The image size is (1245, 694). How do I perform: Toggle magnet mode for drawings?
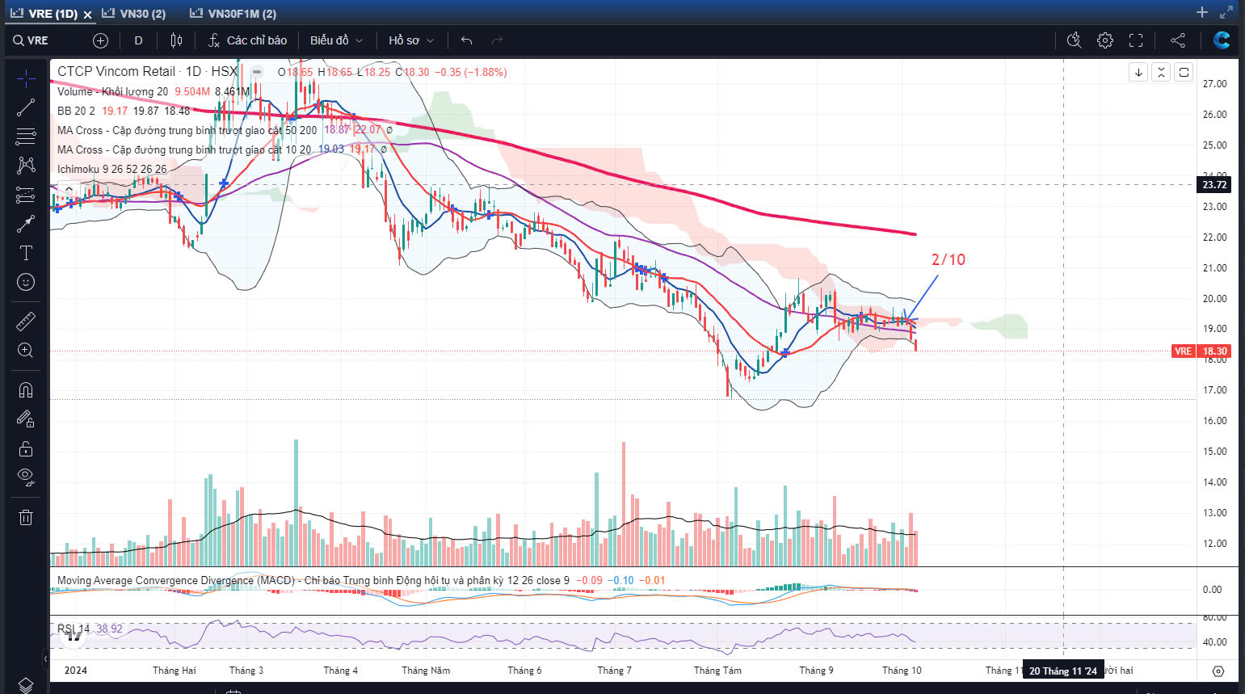coord(26,390)
